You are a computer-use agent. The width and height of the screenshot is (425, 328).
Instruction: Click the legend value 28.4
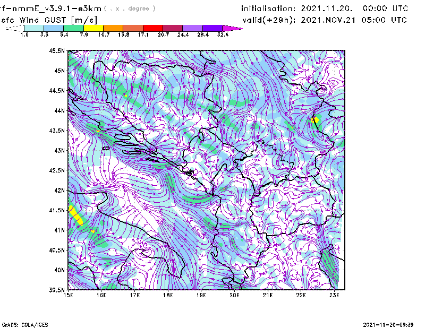(x=203, y=34)
